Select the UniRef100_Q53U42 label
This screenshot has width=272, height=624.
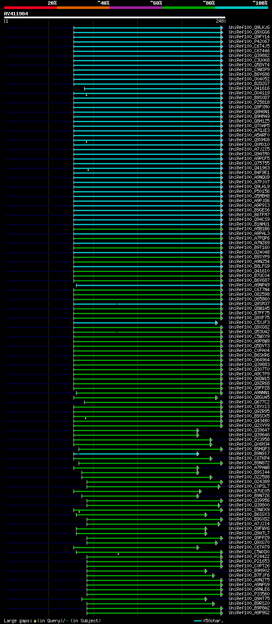(x=249, y=332)
